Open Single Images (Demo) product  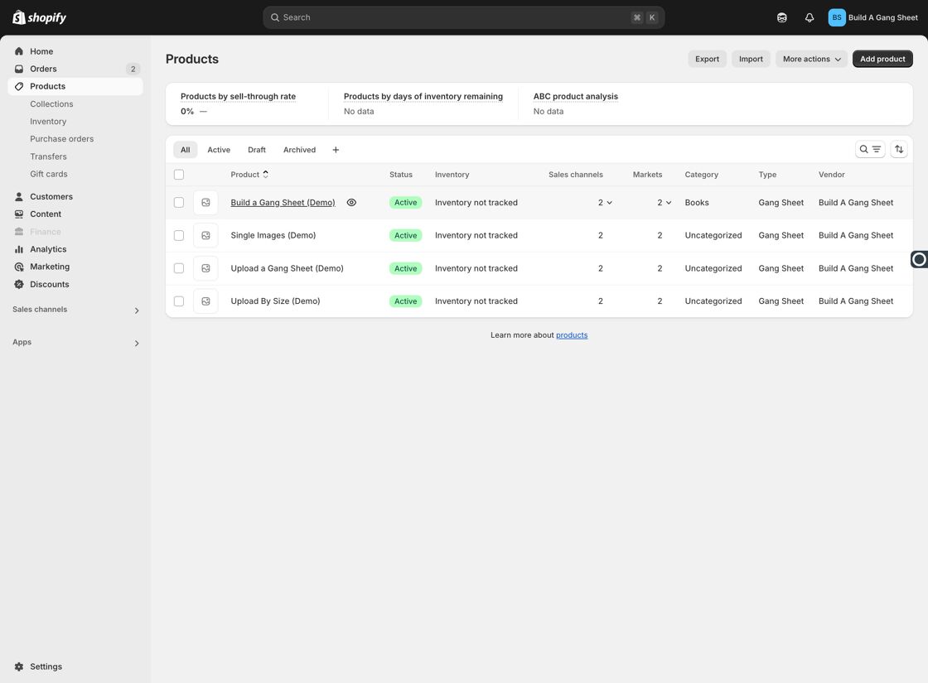273,235
